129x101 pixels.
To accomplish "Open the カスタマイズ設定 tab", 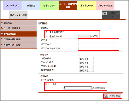I will [18, 15].
